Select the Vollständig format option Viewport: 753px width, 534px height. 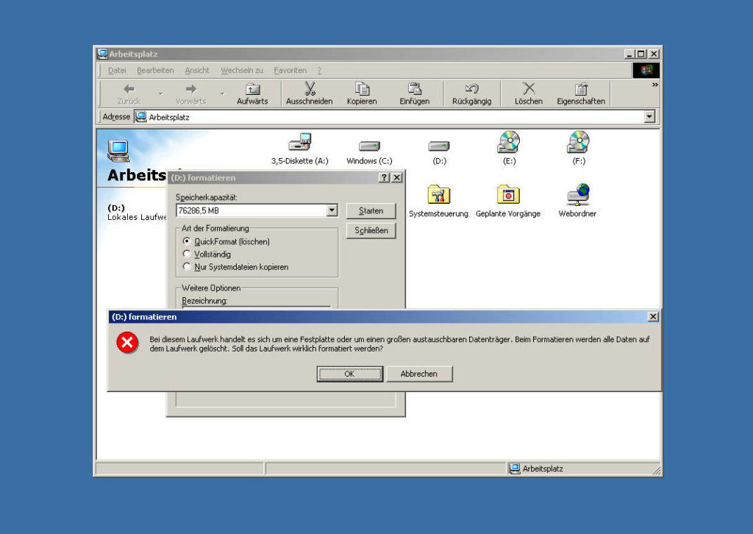(x=187, y=254)
